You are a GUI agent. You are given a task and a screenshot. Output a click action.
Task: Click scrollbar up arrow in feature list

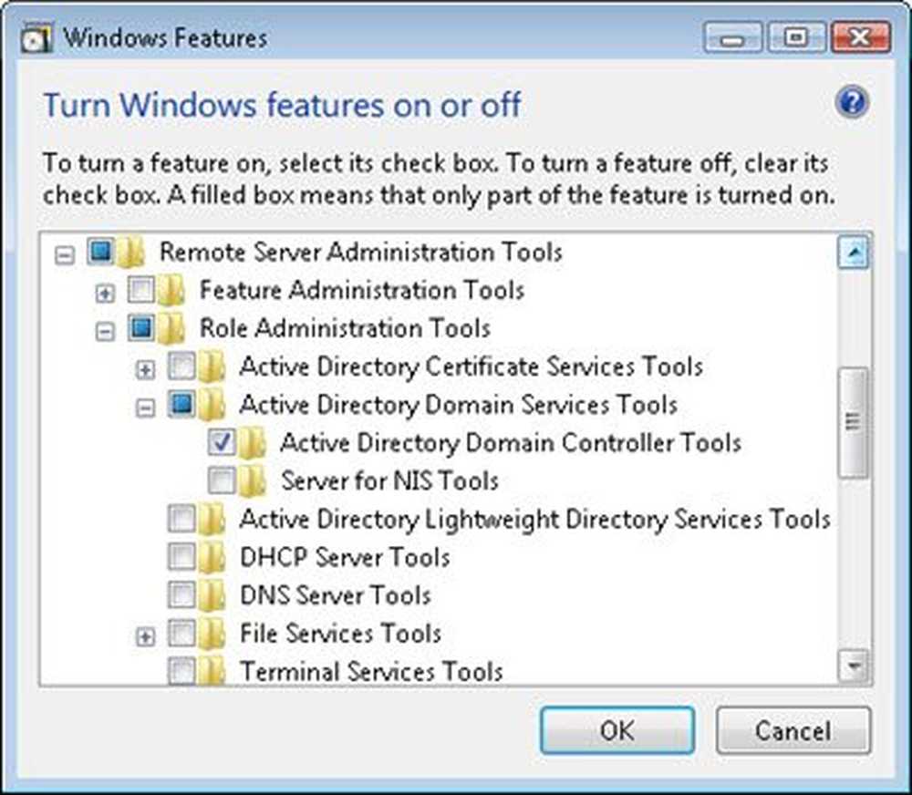coord(854,253)
